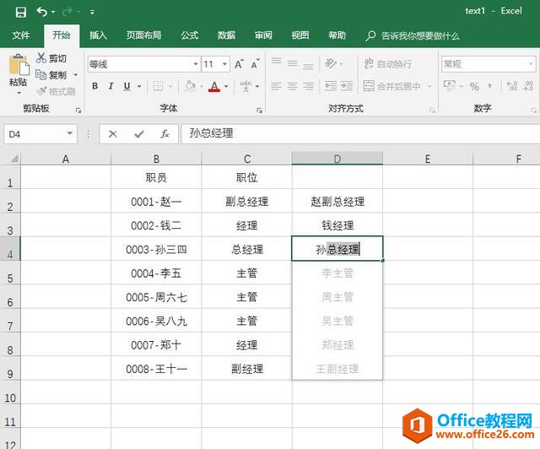Switch to the 插入 ribbon tab
This screenshot has width=540, height=449.
pos(98,35)
